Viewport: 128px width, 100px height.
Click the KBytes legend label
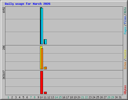125,90
